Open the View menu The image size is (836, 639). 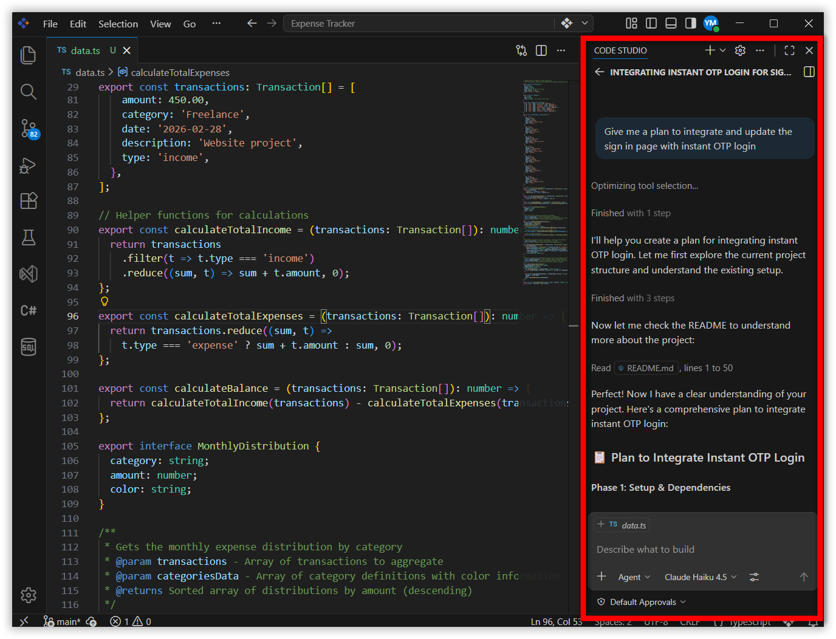coord(160,24)
